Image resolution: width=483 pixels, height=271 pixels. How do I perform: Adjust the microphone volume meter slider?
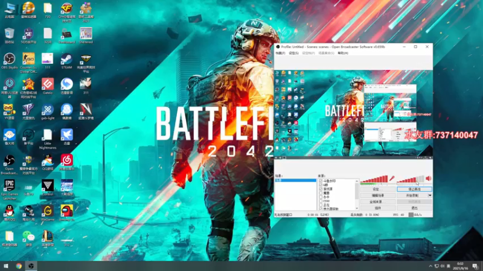click(374, 179)
